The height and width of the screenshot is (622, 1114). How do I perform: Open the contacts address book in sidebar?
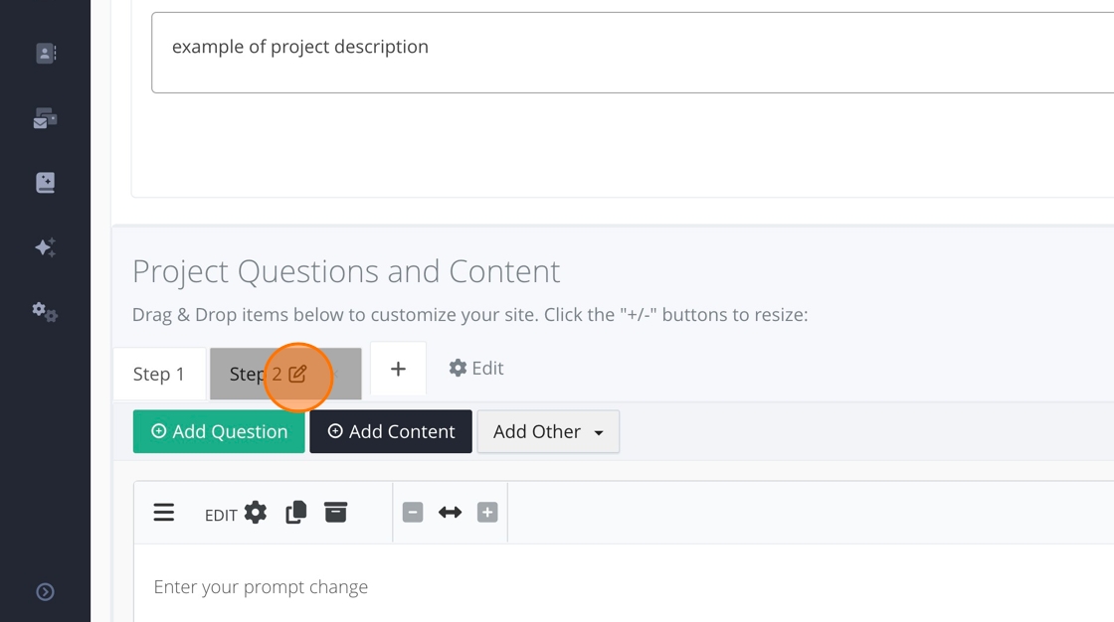point(46,54)
